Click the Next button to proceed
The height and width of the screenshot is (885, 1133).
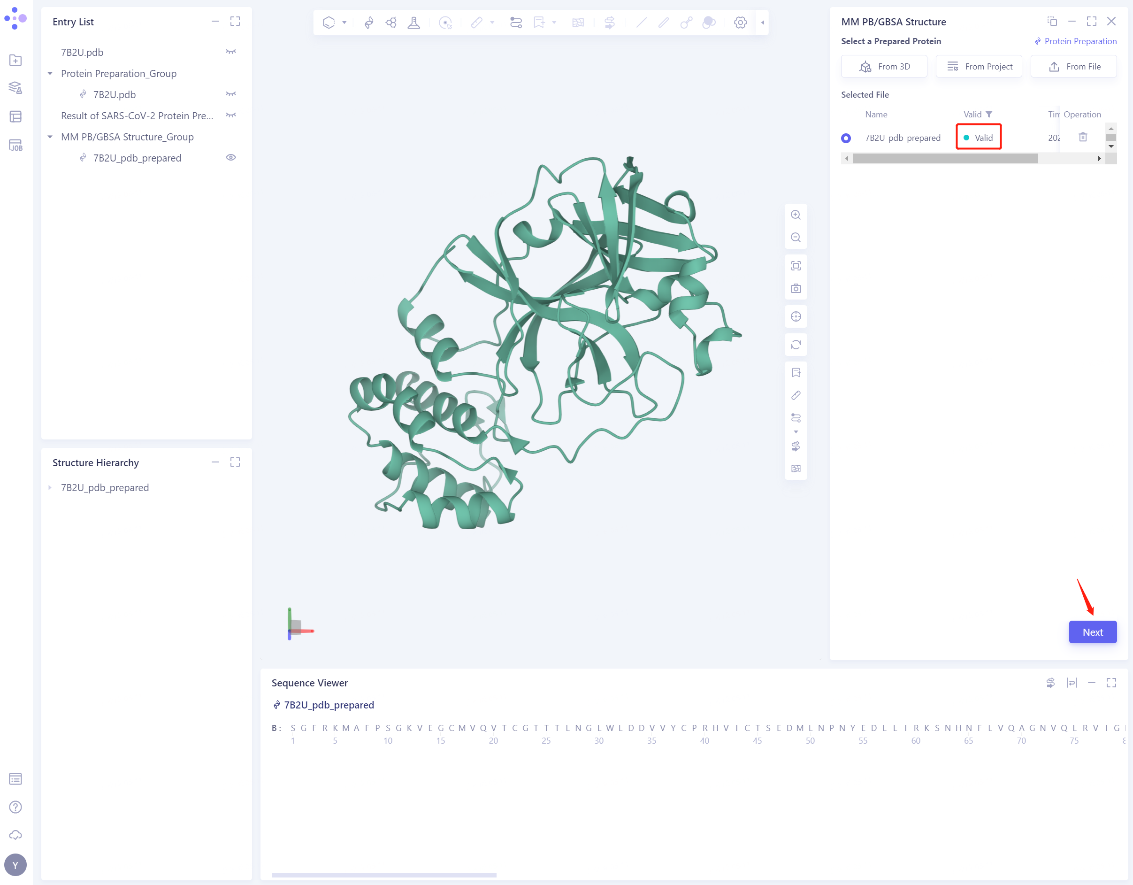coord(1093,633)
